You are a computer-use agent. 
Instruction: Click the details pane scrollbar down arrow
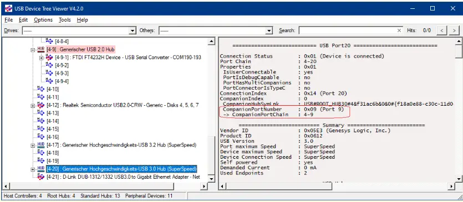click(459, 179)
